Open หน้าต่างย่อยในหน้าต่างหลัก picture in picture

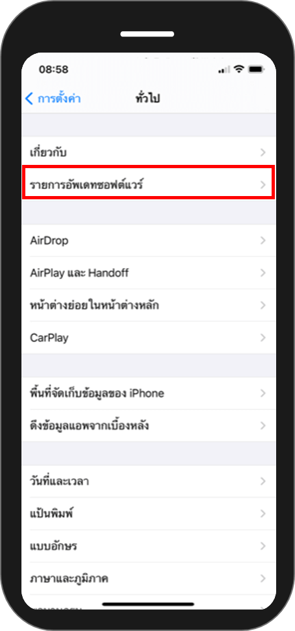[149, 305]
